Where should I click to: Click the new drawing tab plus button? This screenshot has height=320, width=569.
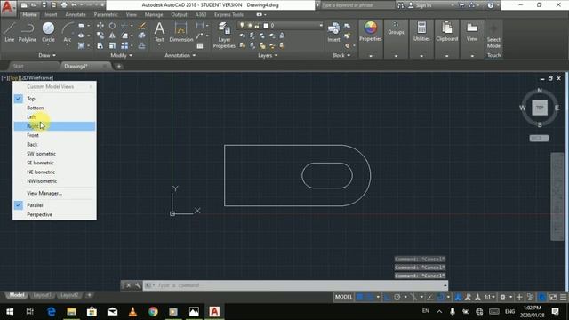click(x=118, y=66)
